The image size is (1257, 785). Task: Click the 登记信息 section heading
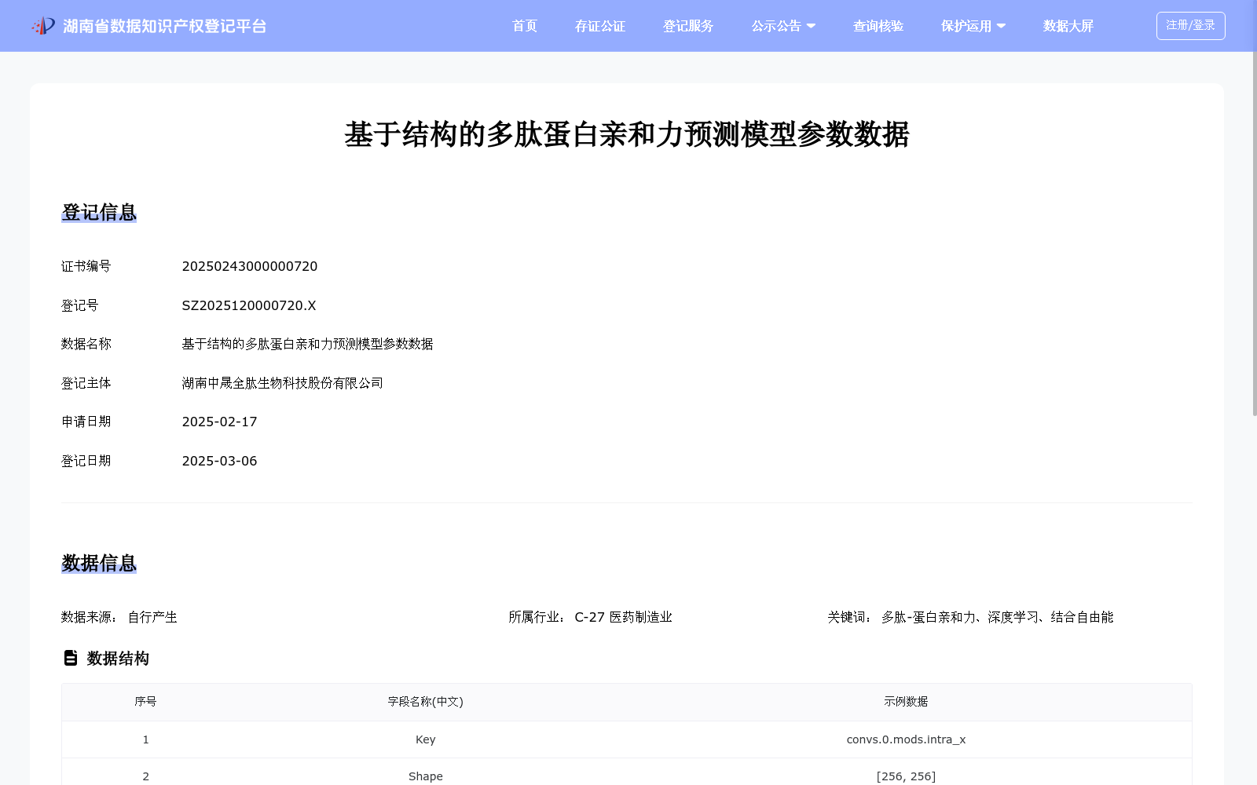99,213
